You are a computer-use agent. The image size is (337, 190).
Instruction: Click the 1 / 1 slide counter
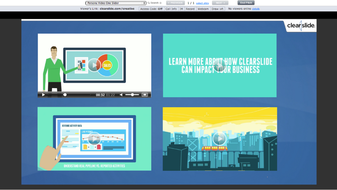pos(191,3)
